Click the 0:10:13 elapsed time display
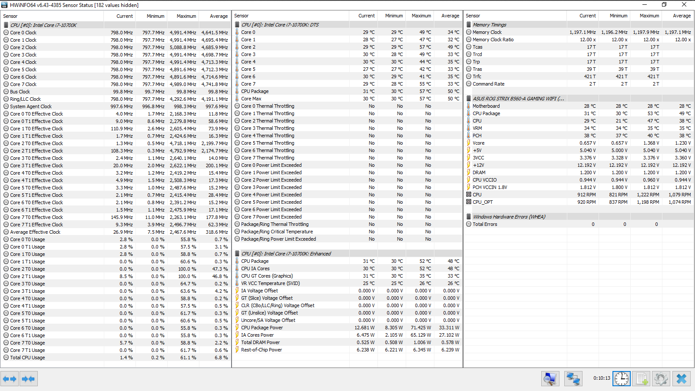The image size is (695, 391). (x=602, y=378)
